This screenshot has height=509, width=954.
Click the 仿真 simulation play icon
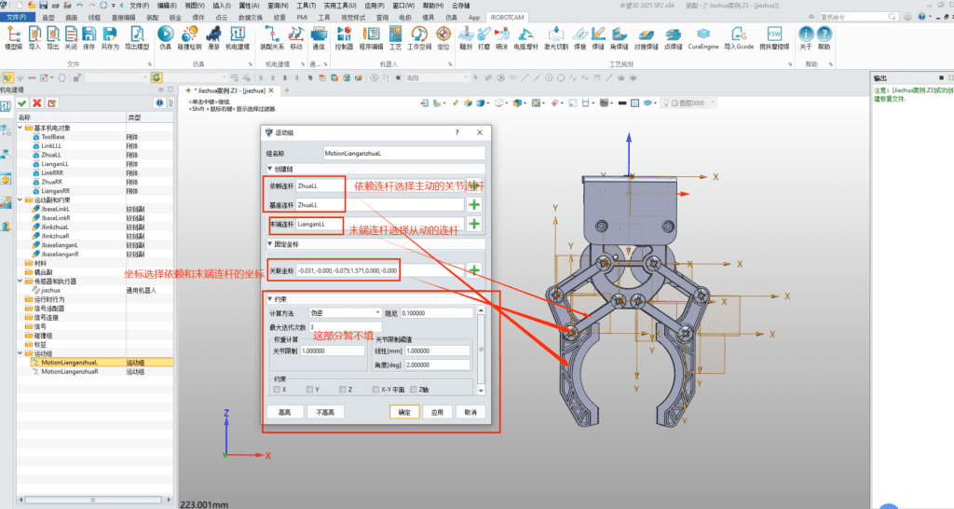pyautogui.click(x=165, y=34)
